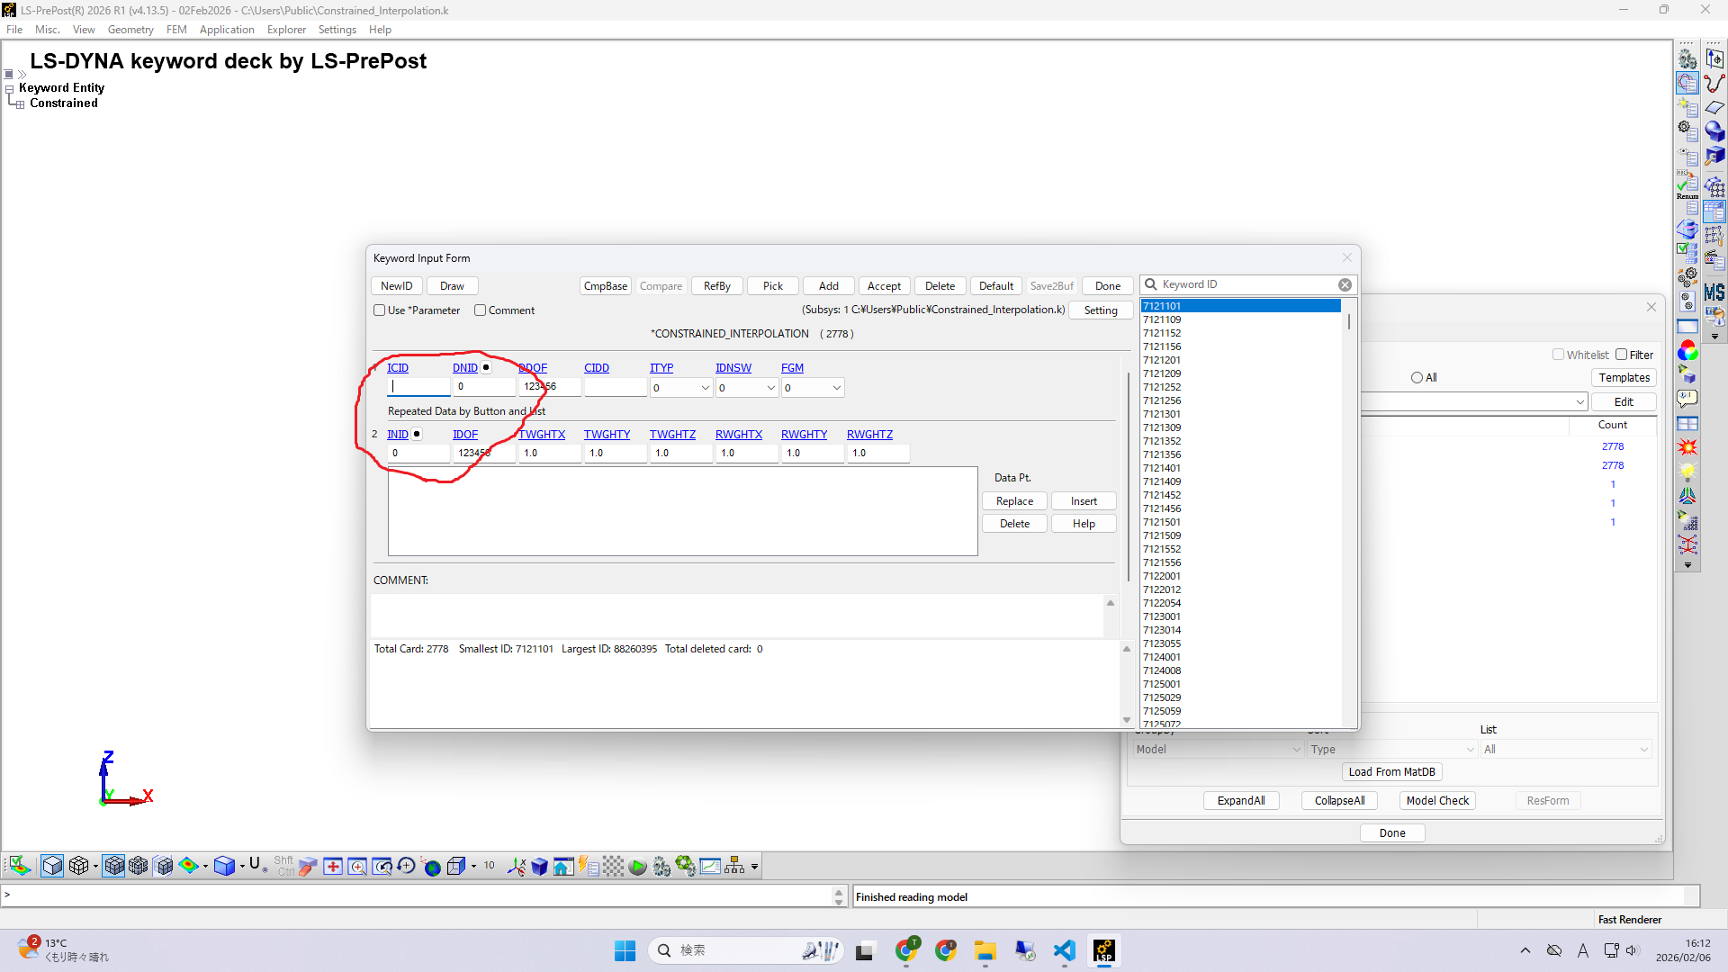Click the ICID field link

pos(398,367)
